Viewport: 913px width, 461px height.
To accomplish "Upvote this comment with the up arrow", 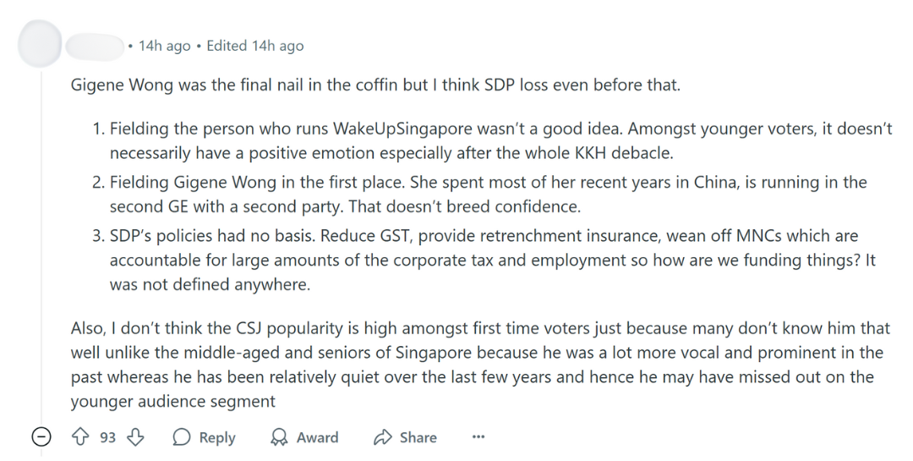I will coord(81,437).
